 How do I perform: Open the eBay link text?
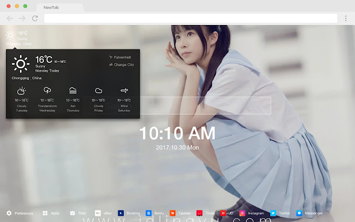[108, 213]
